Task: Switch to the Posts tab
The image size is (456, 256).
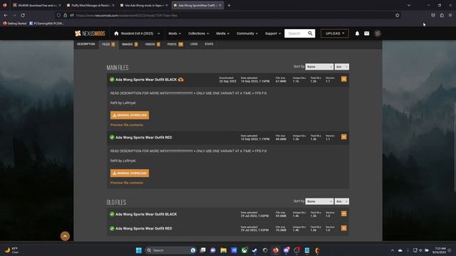Action: (175, 44)
